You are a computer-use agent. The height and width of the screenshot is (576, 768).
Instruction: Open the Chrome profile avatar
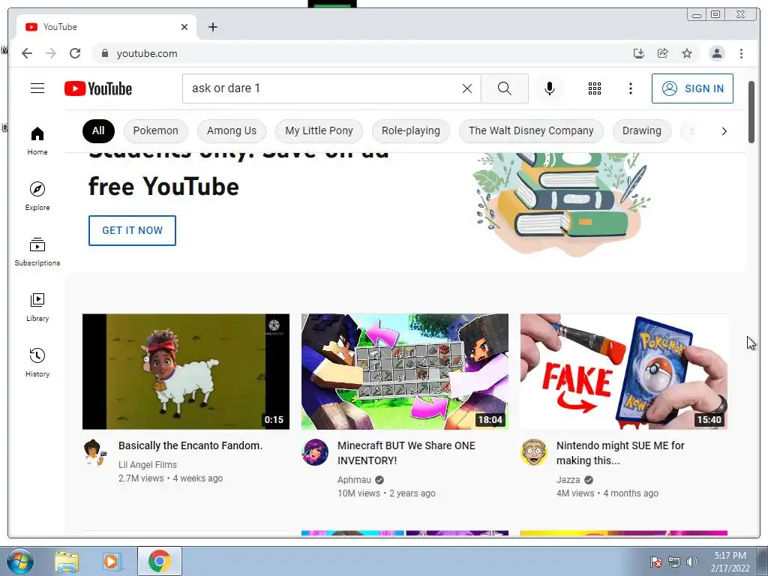point(716,53)
